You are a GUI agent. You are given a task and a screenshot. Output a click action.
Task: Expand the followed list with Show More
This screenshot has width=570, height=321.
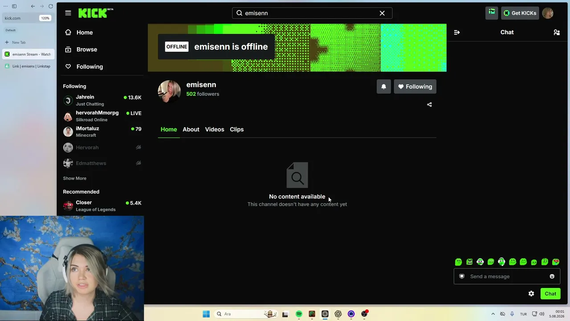(x=75, y=178)
